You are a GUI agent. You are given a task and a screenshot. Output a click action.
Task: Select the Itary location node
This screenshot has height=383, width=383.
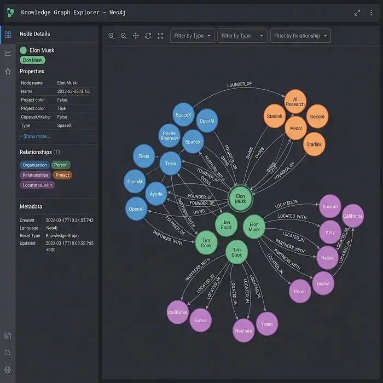330,232
